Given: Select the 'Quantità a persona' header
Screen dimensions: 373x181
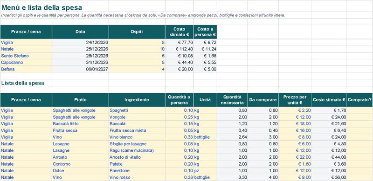Looking at the screenshot, I should coord(180,100).
